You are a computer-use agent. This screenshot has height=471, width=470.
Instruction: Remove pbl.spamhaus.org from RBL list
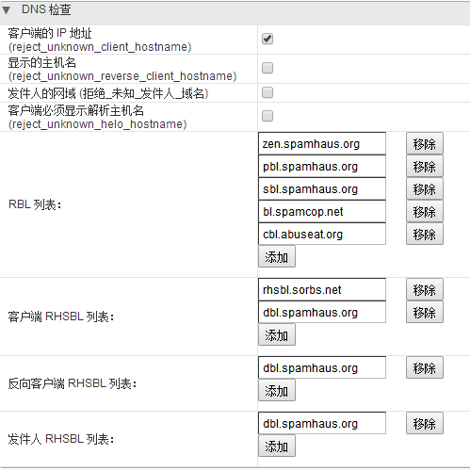click(x=425, y=167)
